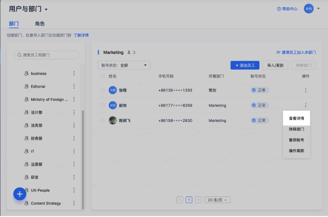Select the 设计部 department
This screenshot has height=217, width=328.
[x=36, y=112]
